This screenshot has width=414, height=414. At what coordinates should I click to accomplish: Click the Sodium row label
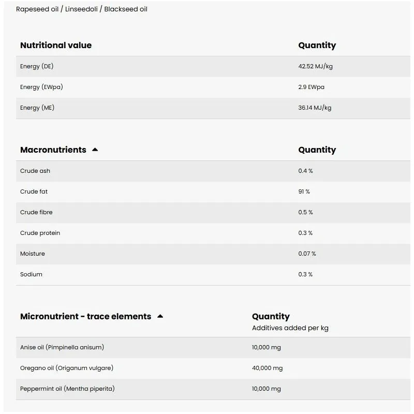click(31, 274)
